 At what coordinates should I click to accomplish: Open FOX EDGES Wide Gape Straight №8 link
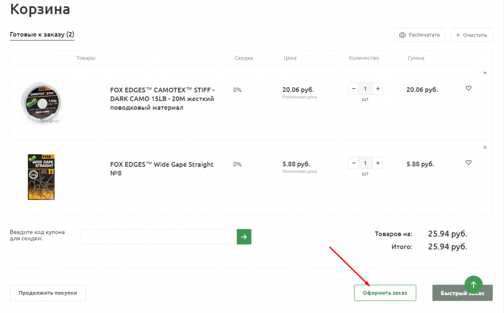[x=161, y=169]
